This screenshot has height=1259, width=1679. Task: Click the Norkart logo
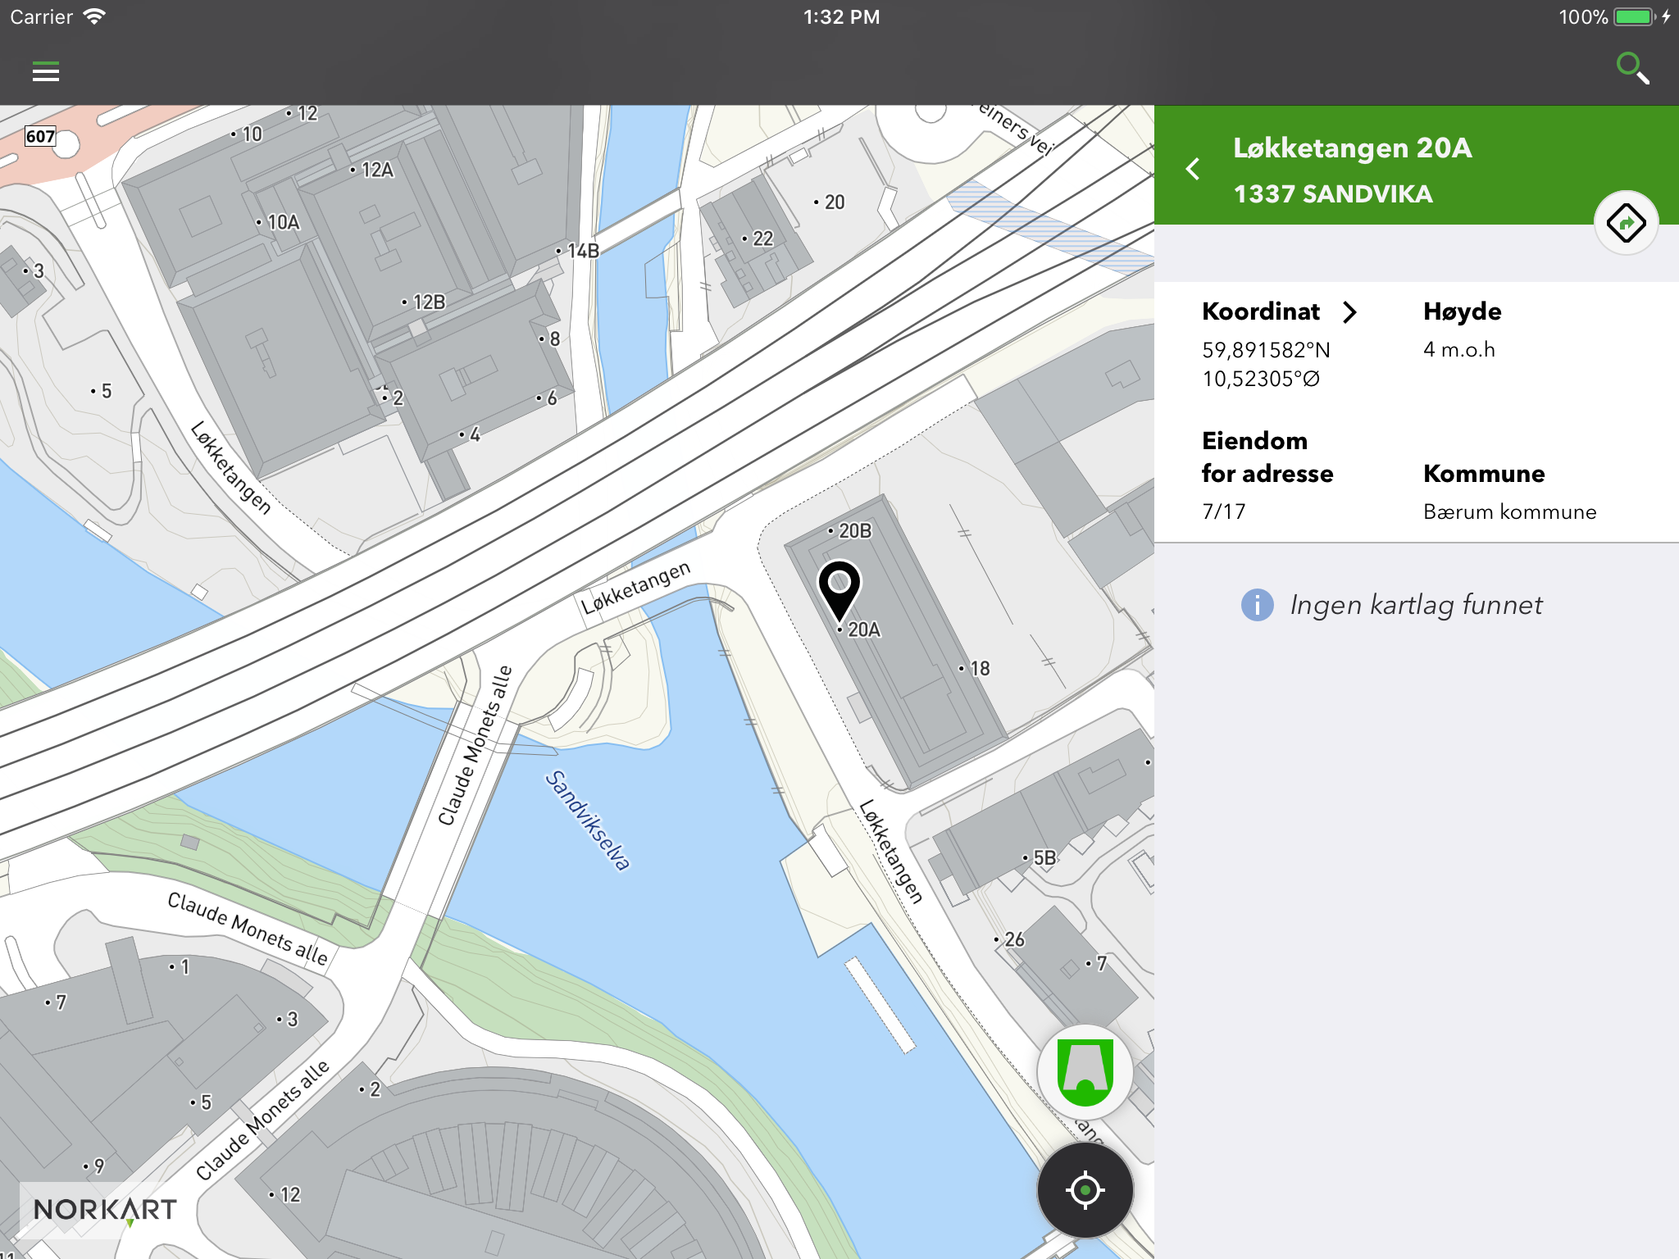tap(105, 1210)
